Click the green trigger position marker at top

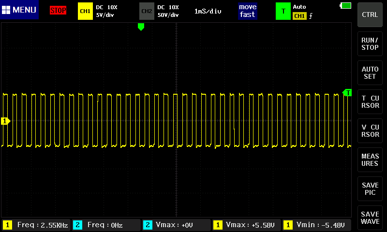tap(141, 27)
